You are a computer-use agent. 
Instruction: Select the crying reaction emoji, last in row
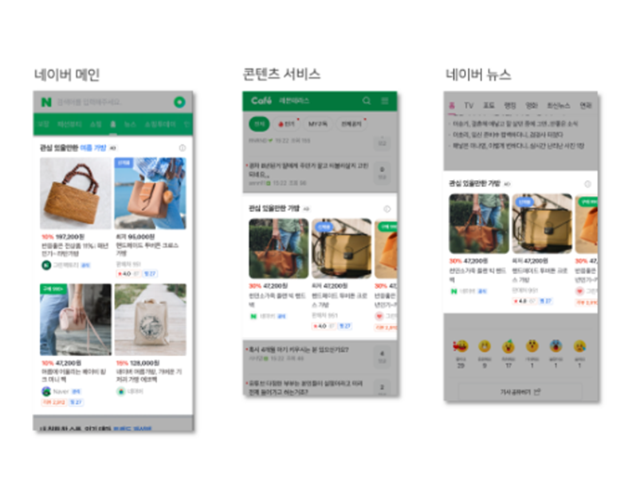(x=579, y=346)
